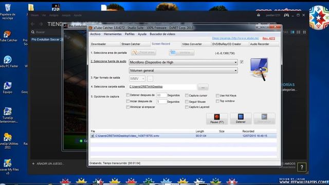
Task: Switch to the Video Converter tab
Action: (x=196, y=44)
